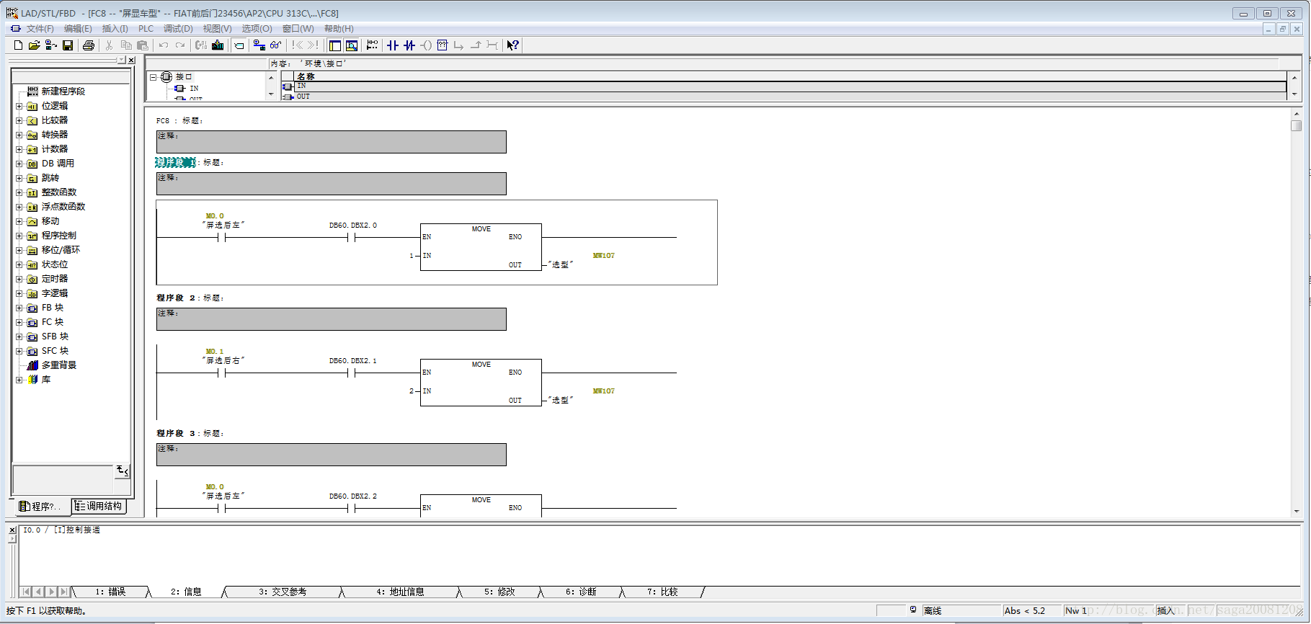Open the 编辑(E) menu
Viewport: 1311px width, 624px height.
(78, 29)
